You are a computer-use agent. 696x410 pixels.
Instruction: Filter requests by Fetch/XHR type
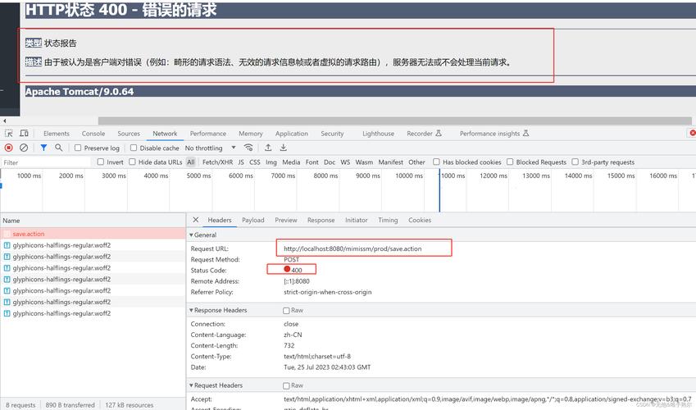click(217, 162)
